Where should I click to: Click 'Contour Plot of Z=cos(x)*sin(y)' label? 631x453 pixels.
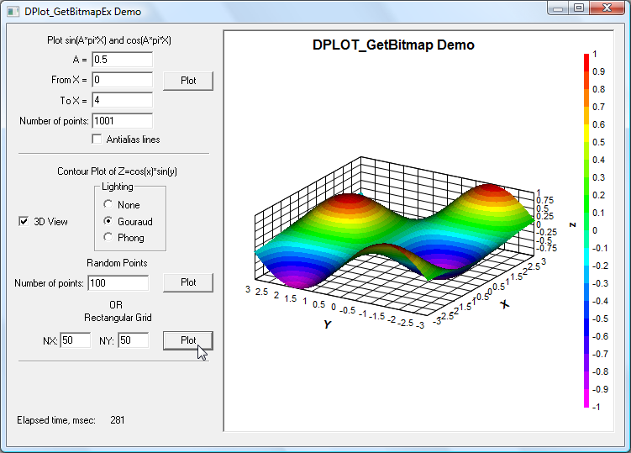coord(117,171)
